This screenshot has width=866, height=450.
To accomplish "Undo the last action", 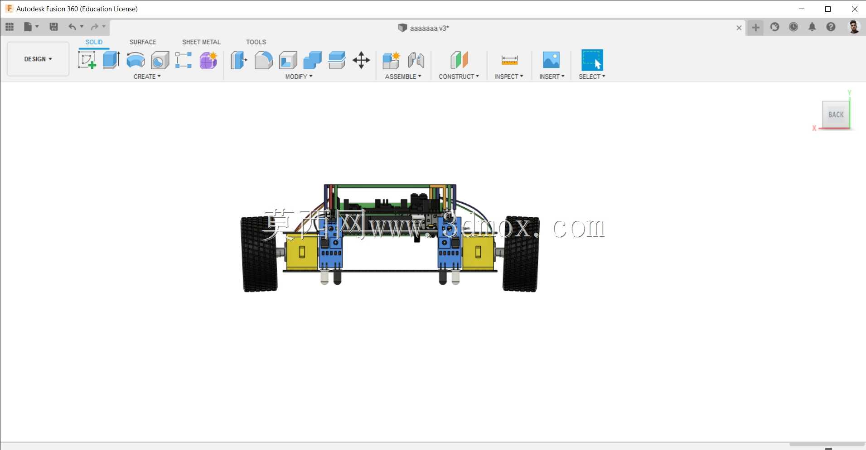I will point(72,27).
